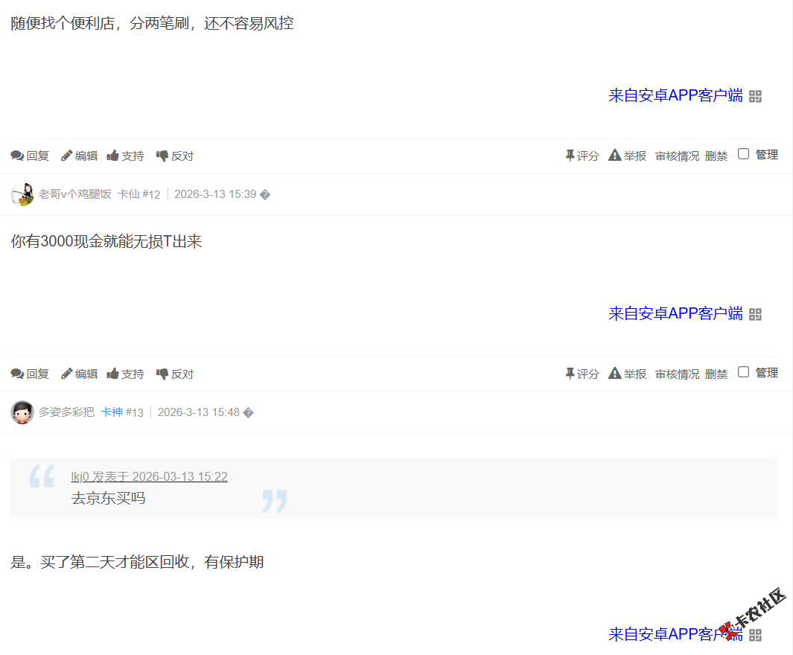Click the reply speech-bubble icon on post #12
Screen dimensions: 793x655
[x=16, y=373]
